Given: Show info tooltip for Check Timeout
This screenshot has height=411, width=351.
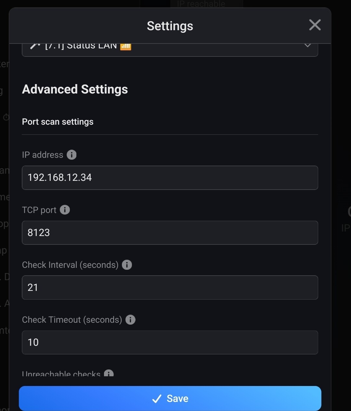Looking at the screenshot, I should (130, 320).
